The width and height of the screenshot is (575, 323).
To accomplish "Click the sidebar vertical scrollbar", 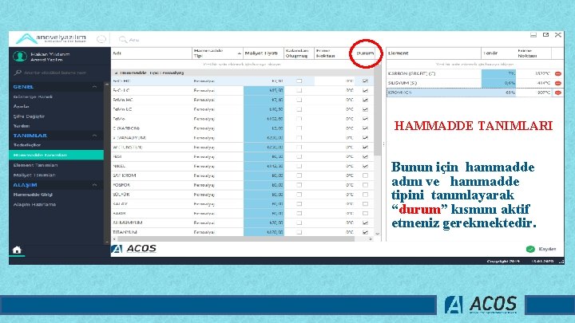I will 107,161.
